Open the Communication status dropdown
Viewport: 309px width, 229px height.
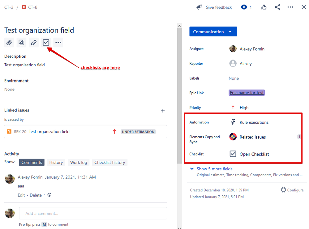pos(213,31)
